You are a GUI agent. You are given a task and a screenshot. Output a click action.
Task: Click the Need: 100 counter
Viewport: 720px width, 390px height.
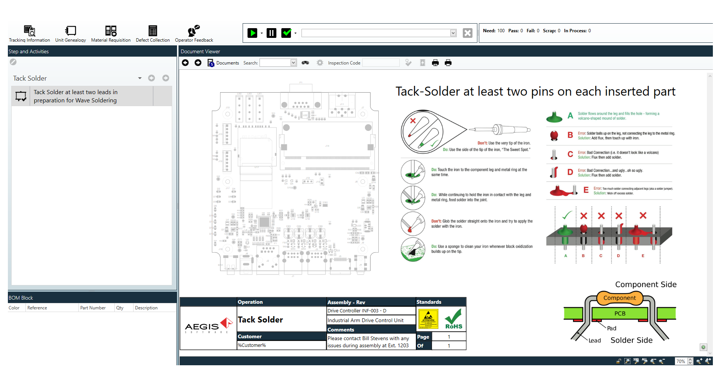click(x=493, y=31)
